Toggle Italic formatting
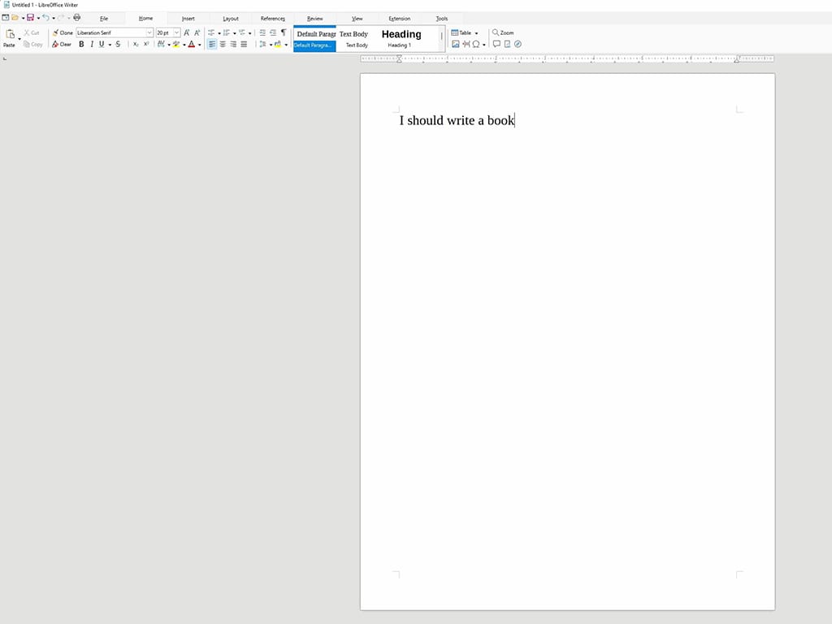 tap(91, 44)
